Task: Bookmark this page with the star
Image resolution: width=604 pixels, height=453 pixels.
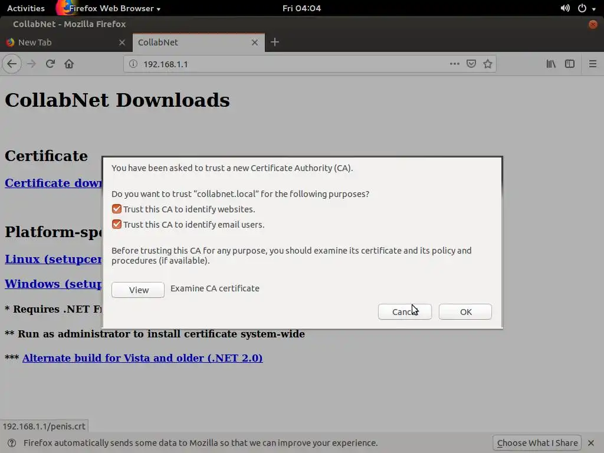Action: (x=488, y=64)
